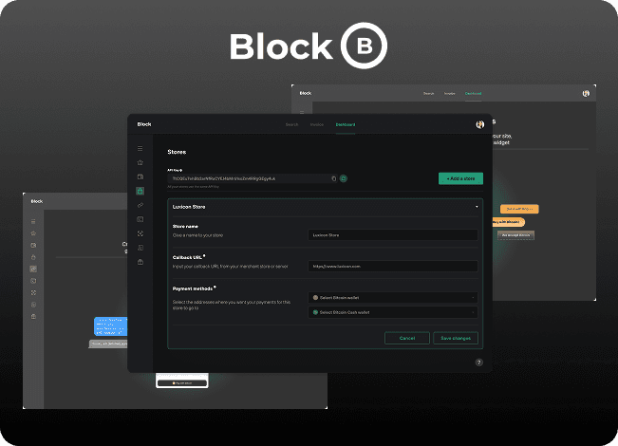Open the code terminal icon in front sidebar
Viewport: 618px width, 446px height.
[x=140, y=219]
